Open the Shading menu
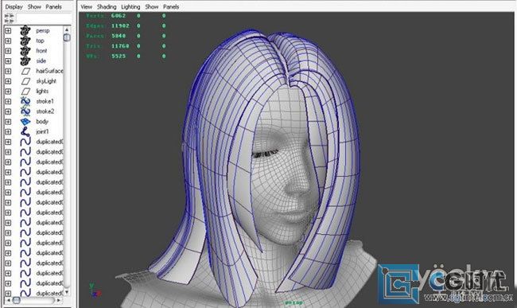Screen dimensions: 517x308 pyautogui.click(x=107, y=6)
